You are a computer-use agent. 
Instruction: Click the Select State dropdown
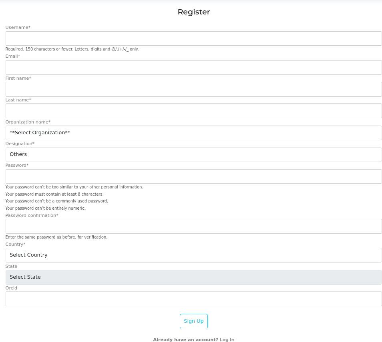[193, 277]
